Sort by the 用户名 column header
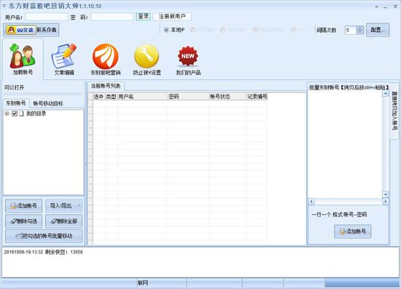Image resolution: width=401 pixels, height=289 pixels. coord(142,97)
